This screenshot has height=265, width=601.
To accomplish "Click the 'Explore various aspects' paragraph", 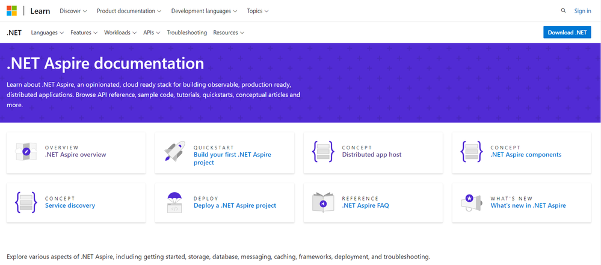I will tap(218, 256).
